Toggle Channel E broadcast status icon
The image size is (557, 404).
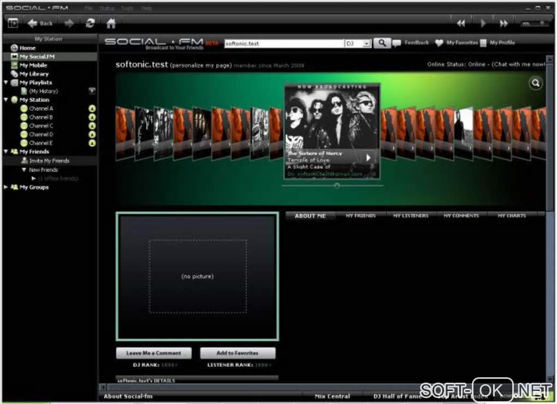pos(92,143)
